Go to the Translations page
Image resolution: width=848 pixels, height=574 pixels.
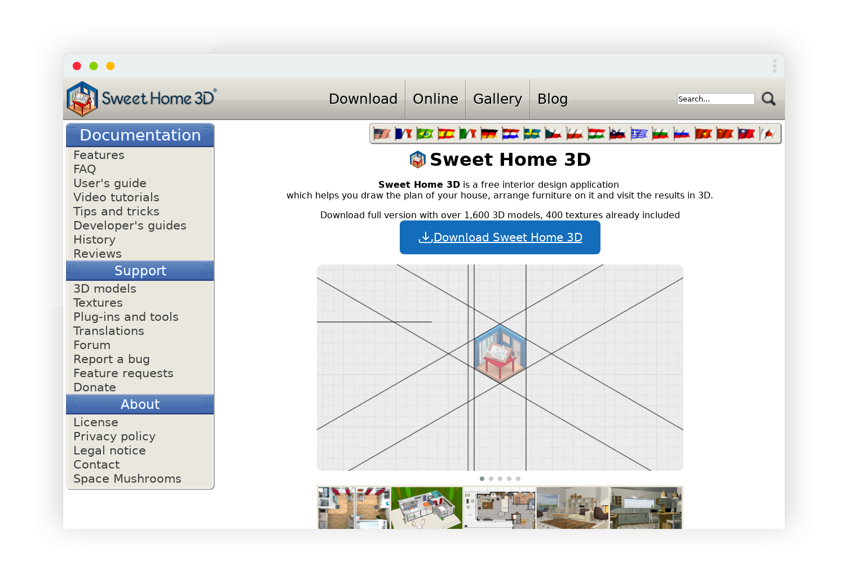coord(109,331)
